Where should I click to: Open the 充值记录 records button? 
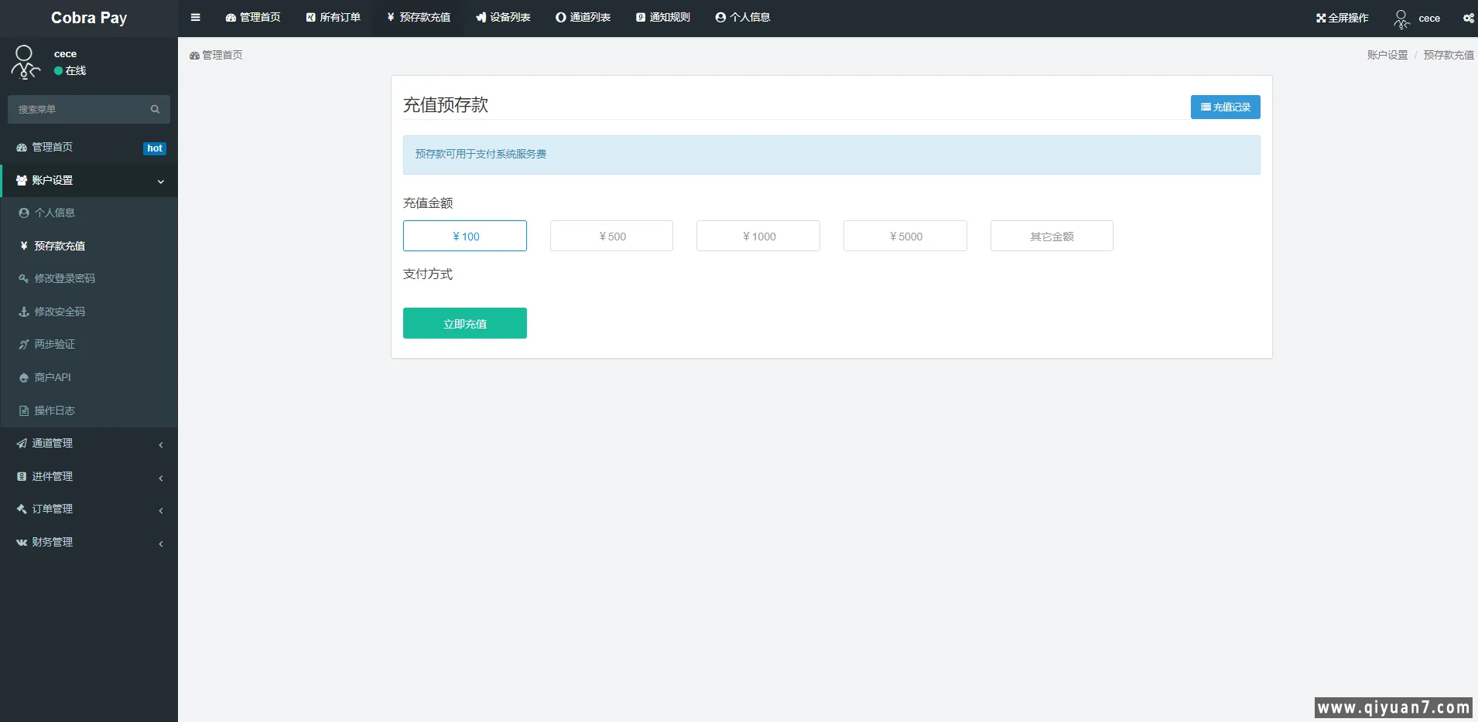pyautogui.click(x=1225, y=107)
